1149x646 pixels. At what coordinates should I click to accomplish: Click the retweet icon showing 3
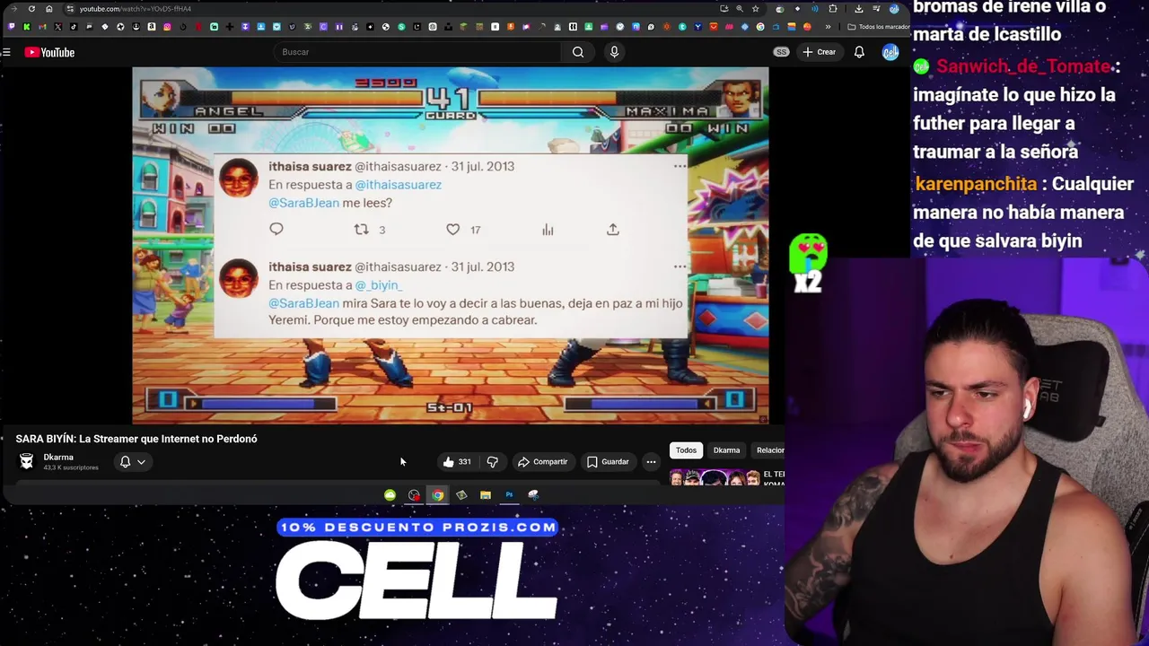pos(361,230)
